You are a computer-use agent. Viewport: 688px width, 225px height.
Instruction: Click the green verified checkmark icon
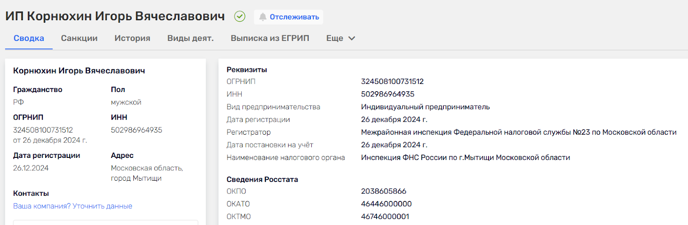click(x=240, y=17)
